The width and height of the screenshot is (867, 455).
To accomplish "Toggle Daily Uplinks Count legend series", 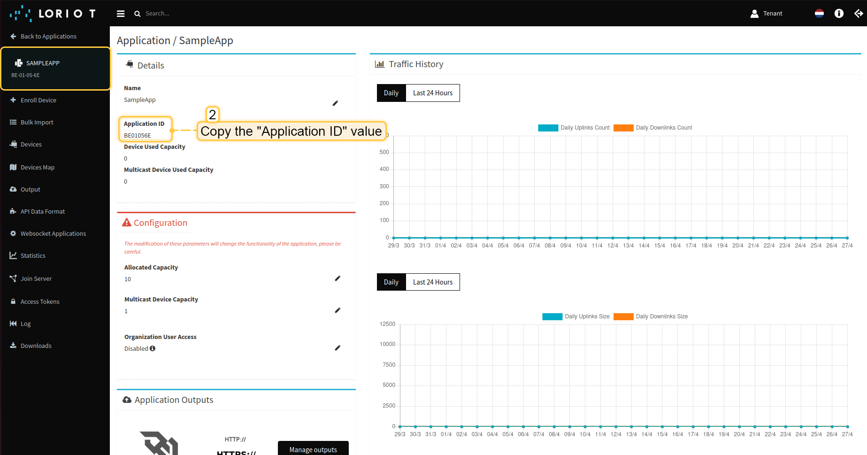I will click(574, 128).
